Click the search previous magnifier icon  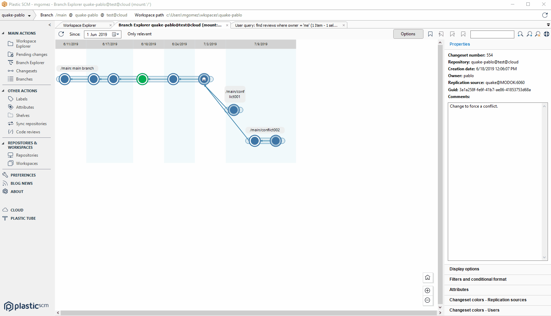point(520,34)
